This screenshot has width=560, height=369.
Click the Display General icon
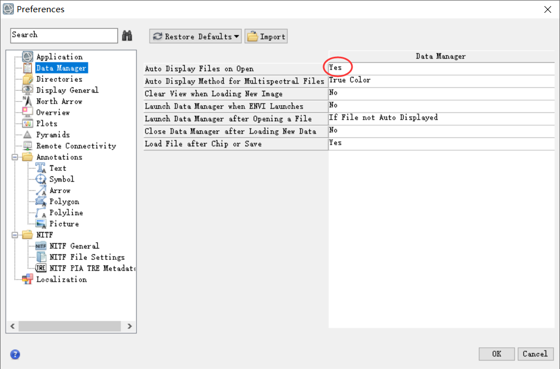pos(27,90)
